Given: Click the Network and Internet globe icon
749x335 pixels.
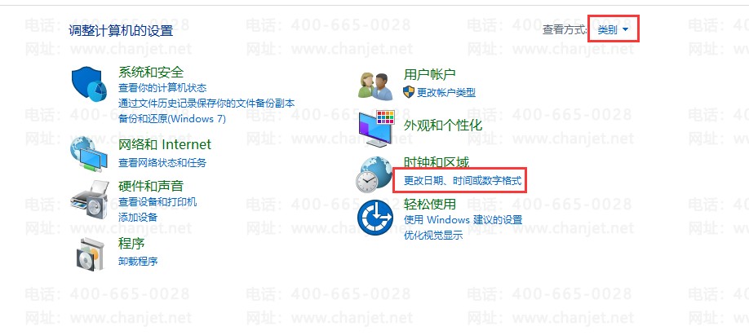Looking at the screenshot, I should coord(89,154).
